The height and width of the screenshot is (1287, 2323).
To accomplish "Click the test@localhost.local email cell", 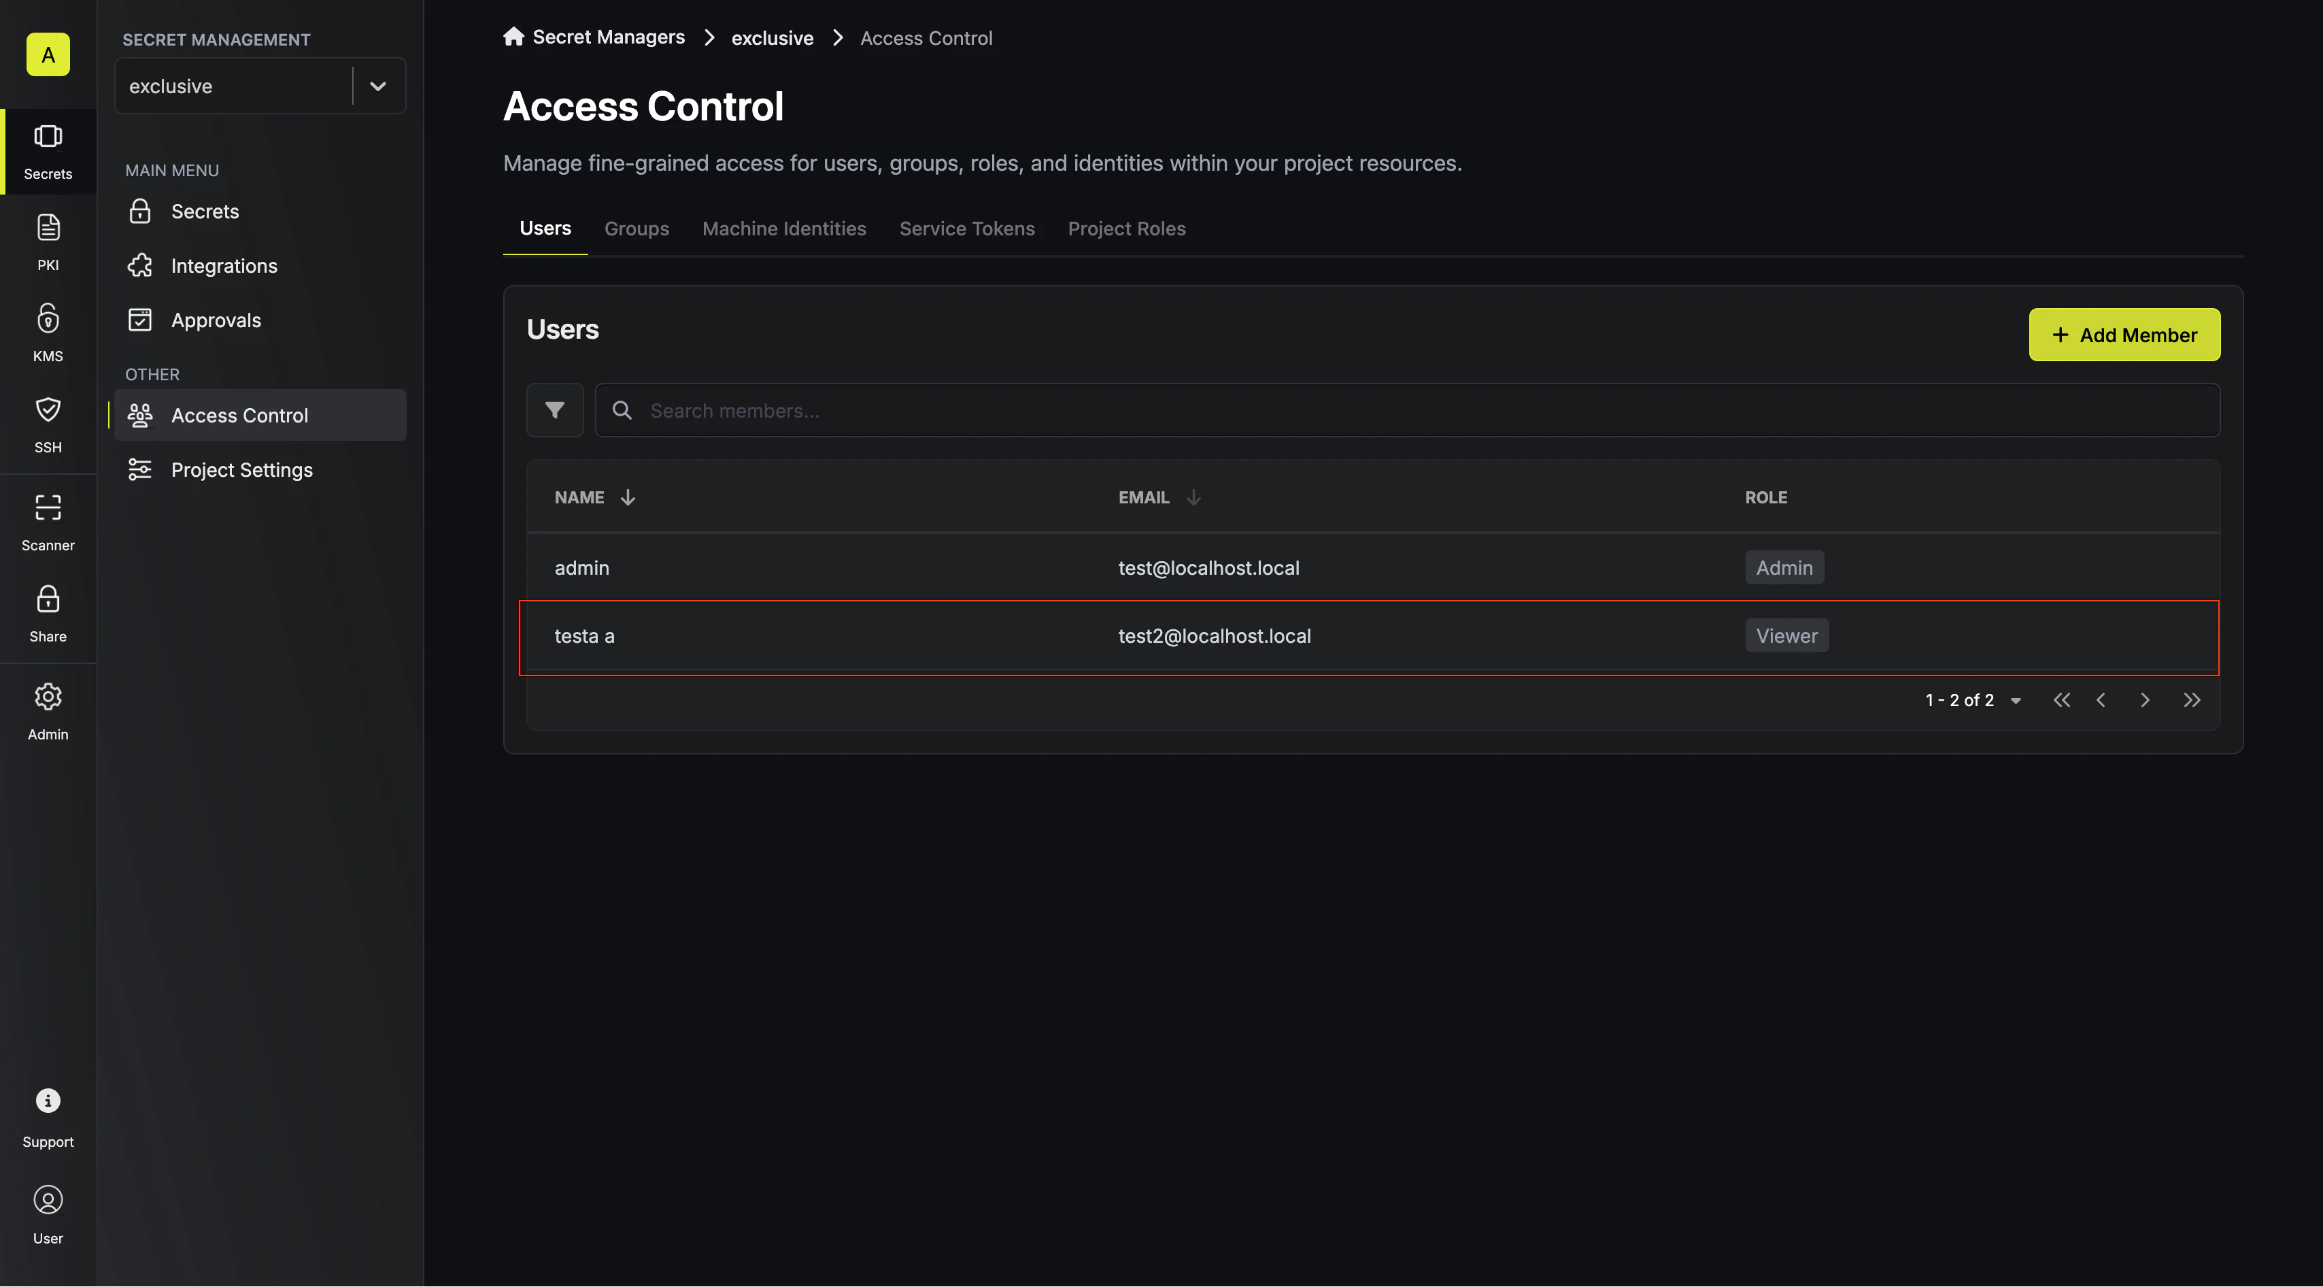I will (x=1208, y=568).
